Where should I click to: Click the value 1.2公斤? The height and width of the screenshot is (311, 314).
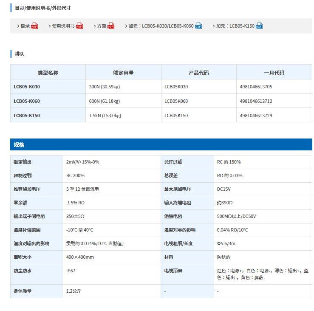74,291
